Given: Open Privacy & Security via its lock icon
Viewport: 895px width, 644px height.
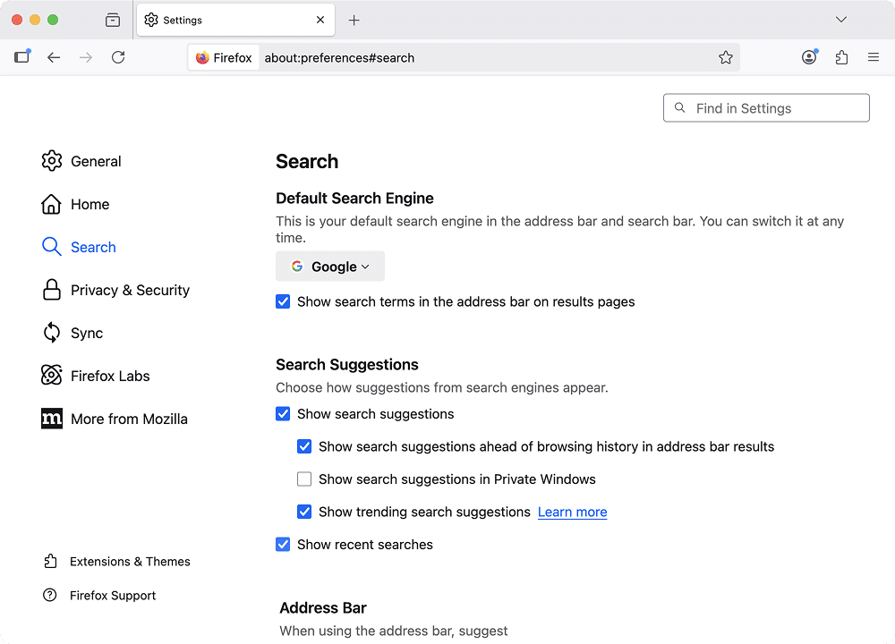Looking at the screenshot, I should 51,290.
